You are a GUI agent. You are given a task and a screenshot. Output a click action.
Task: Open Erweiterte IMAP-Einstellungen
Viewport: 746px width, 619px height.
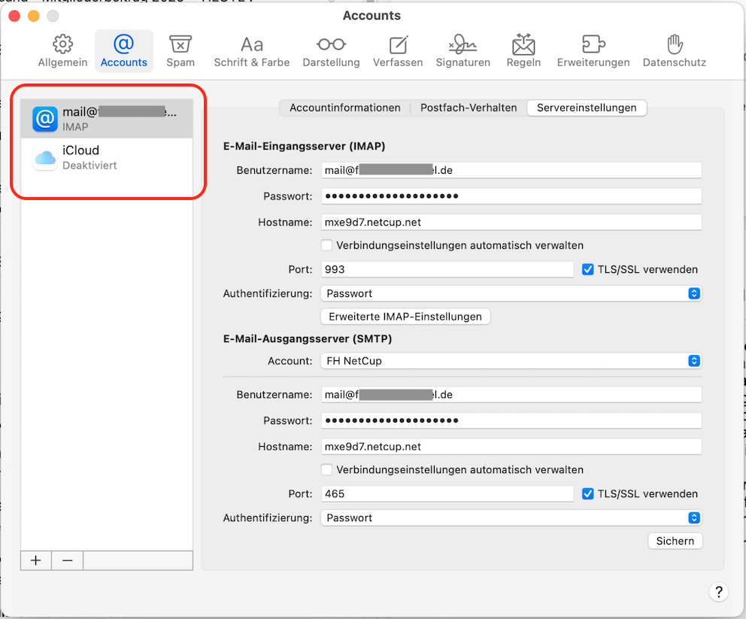[x=405, y=317]
